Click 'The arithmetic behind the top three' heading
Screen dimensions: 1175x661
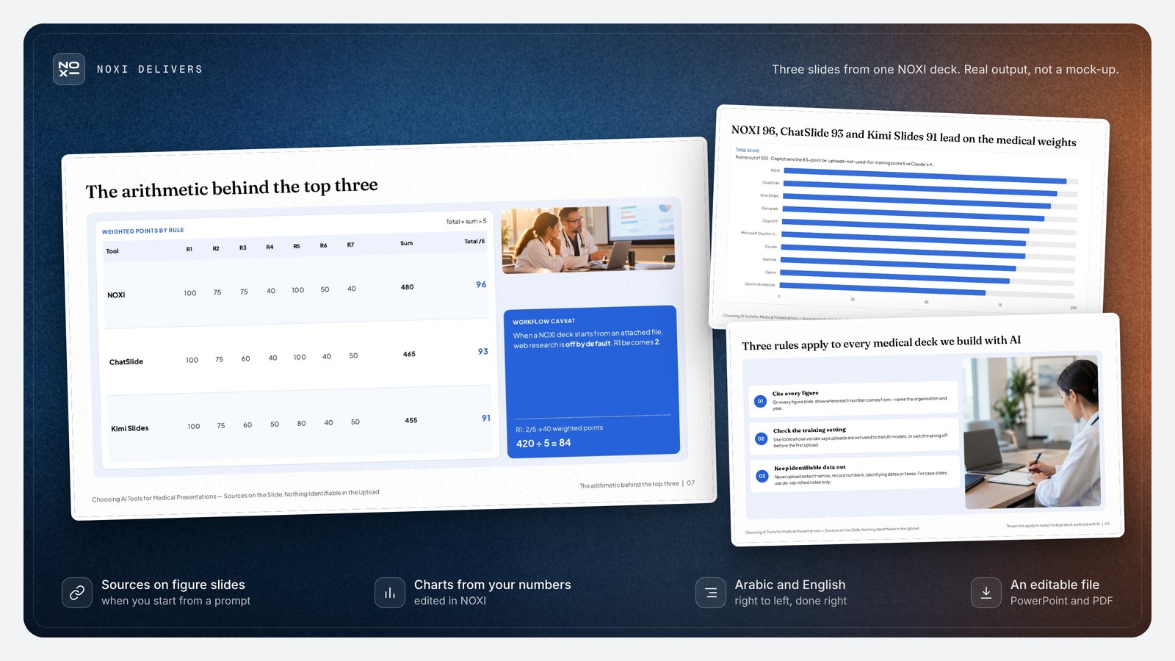point(231,188)
